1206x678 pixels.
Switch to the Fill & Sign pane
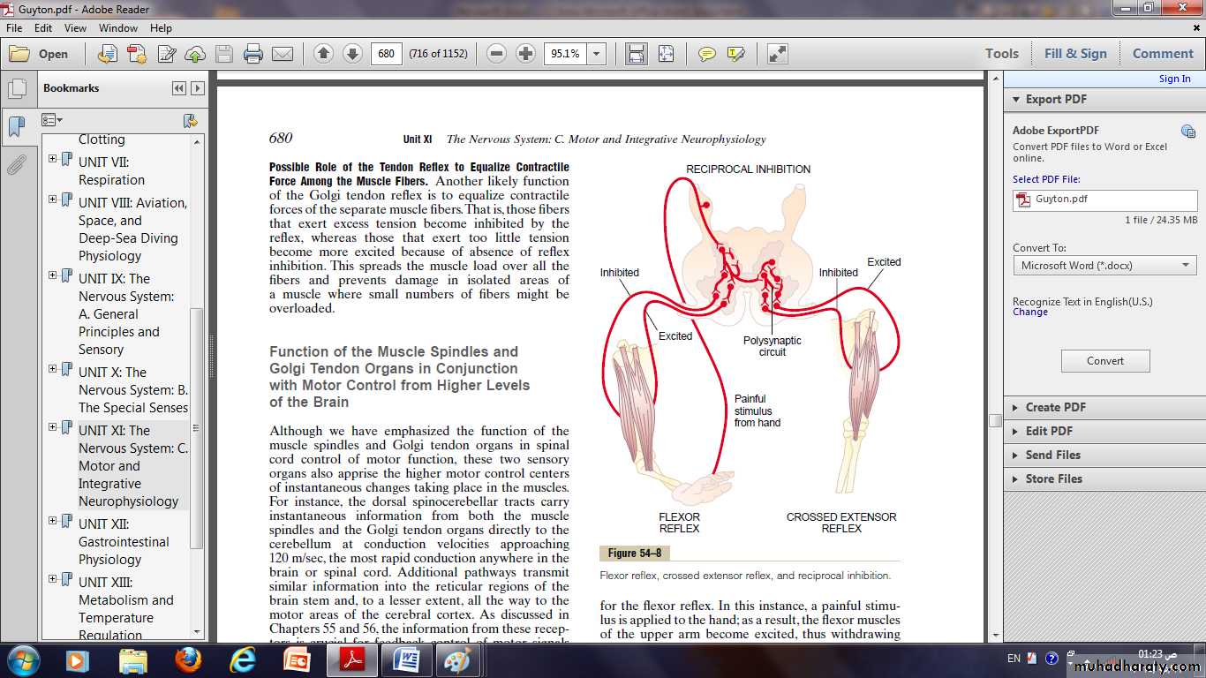pyautogui.click(x=1074, y=54)
